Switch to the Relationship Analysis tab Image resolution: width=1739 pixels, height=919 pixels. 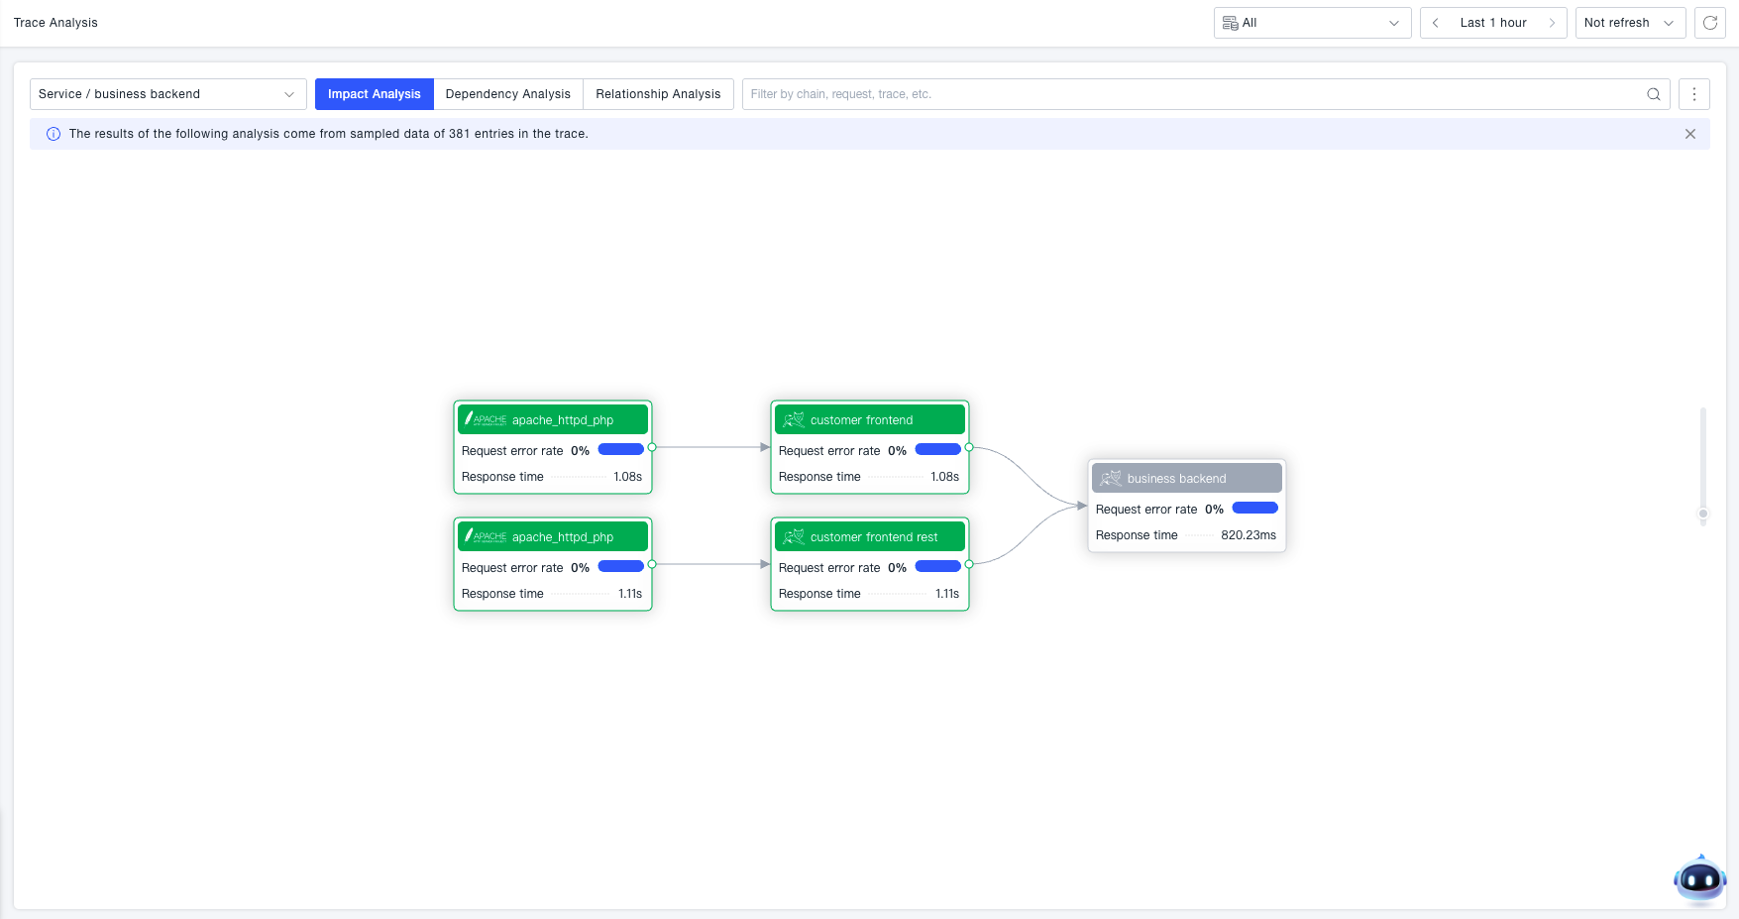point(658,94)
